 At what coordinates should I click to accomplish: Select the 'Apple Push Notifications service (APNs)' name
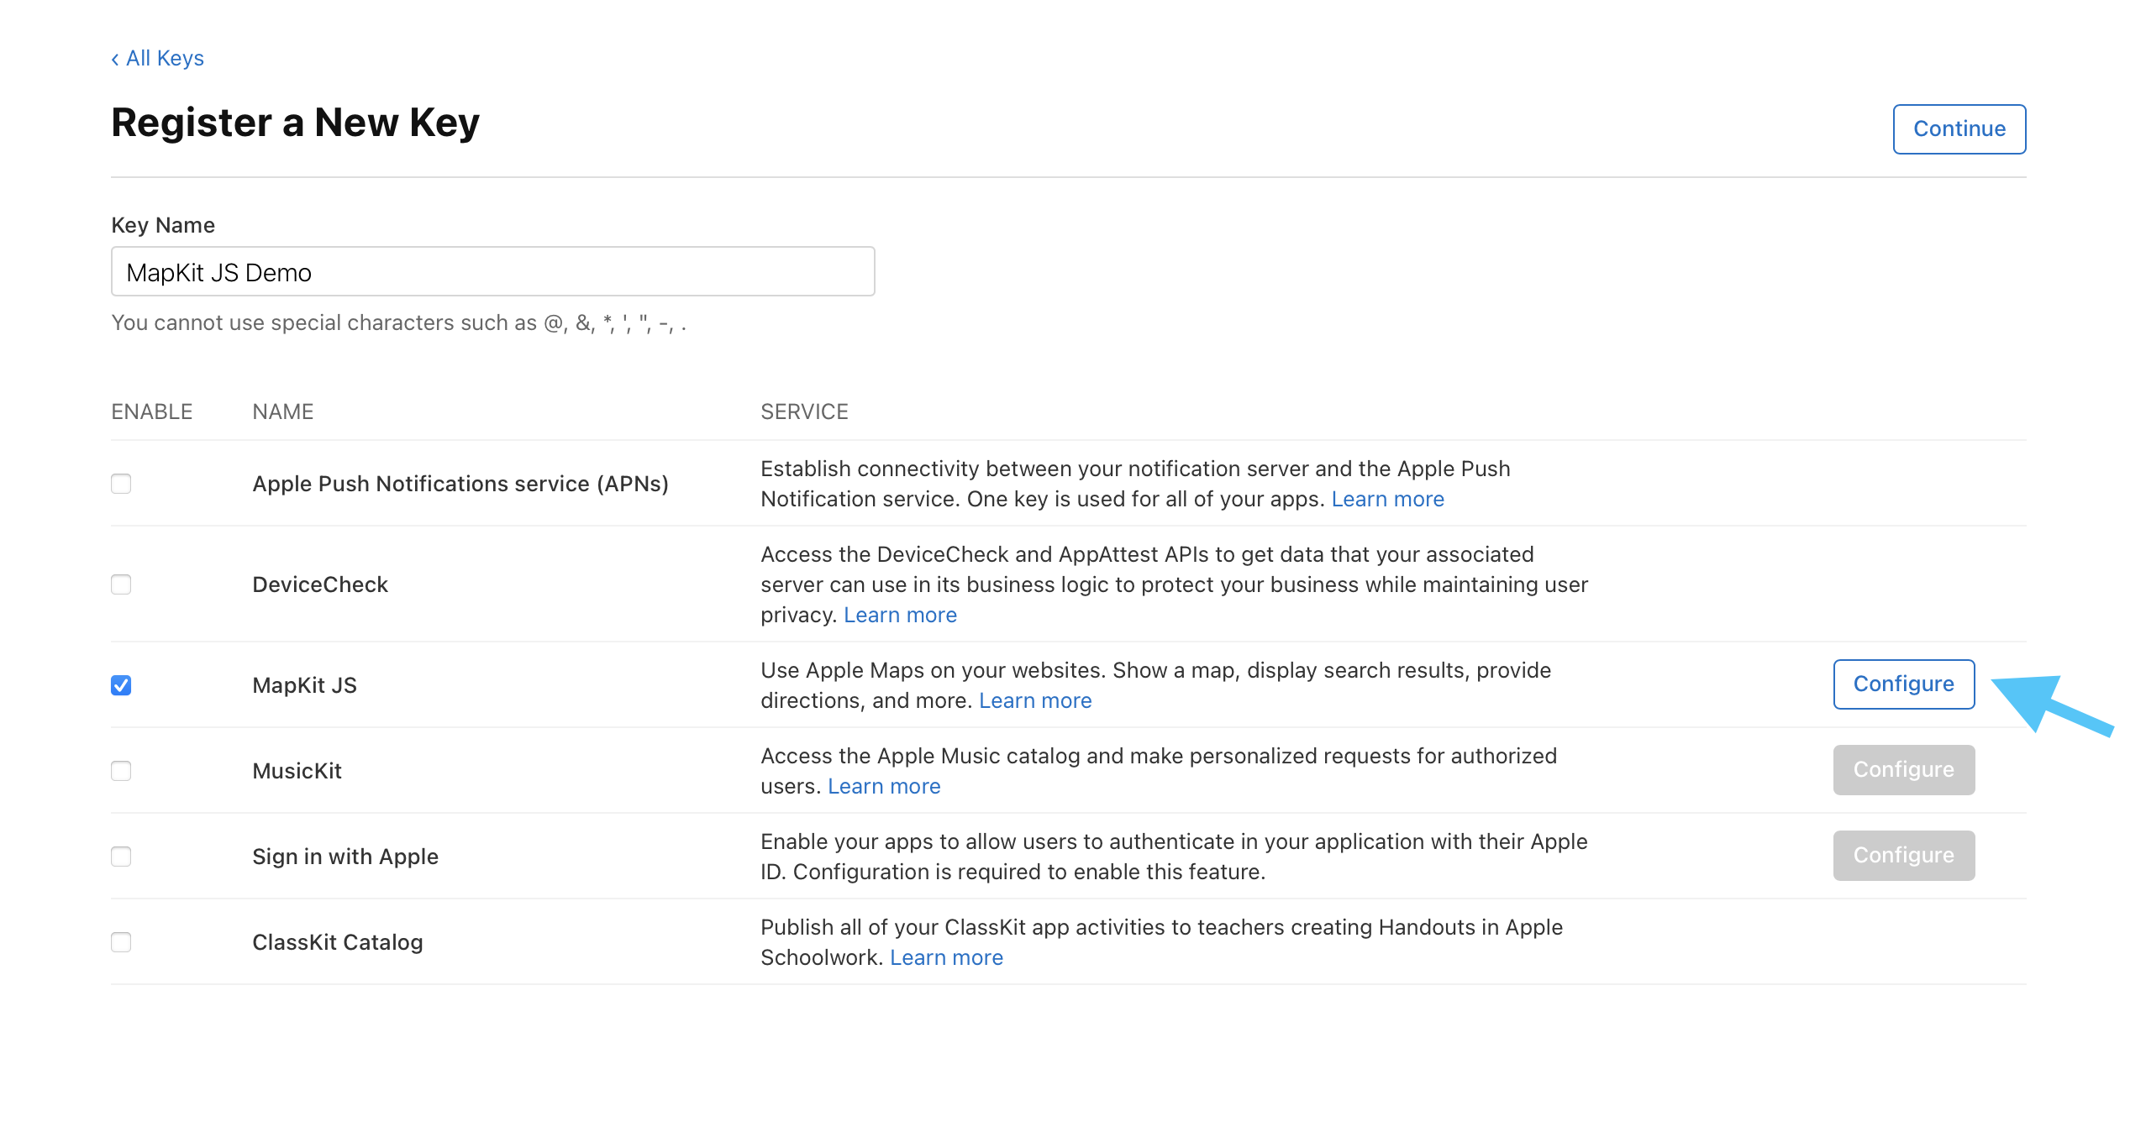[460, 484]
